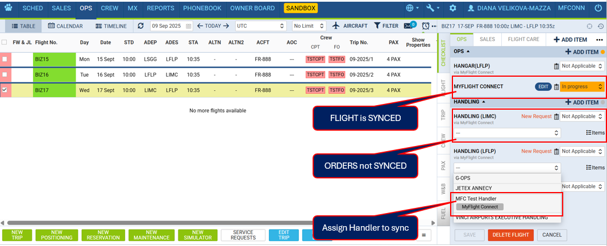
Task: Switch to the CREW menu
Action: [x=110, y=9]
